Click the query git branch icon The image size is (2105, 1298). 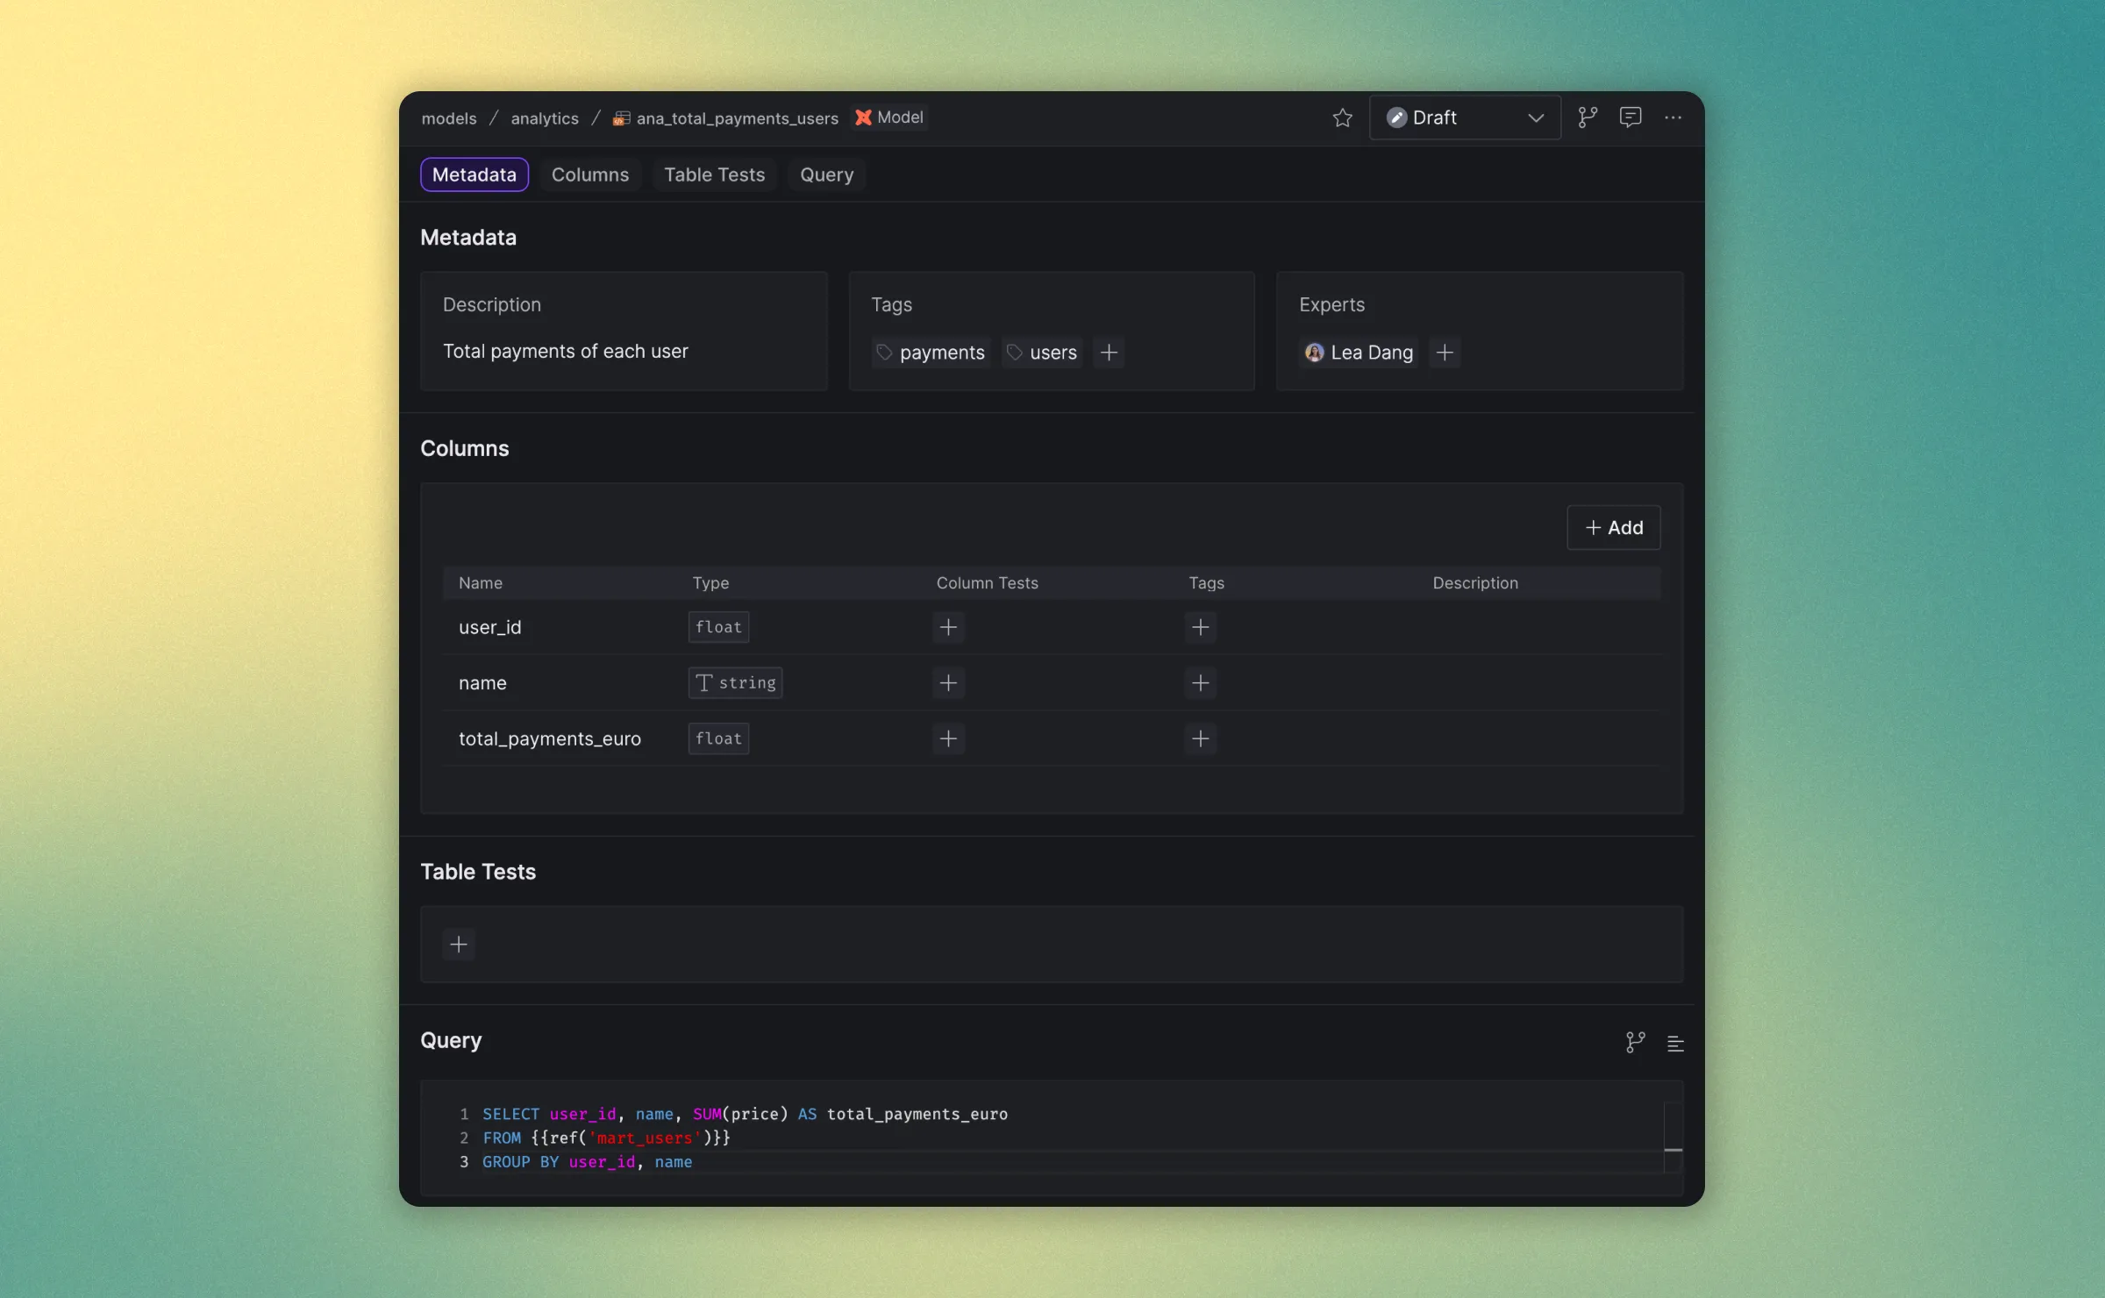coord(1636,1041)
